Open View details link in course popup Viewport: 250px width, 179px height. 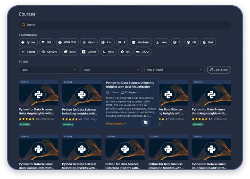click(116, 123)
